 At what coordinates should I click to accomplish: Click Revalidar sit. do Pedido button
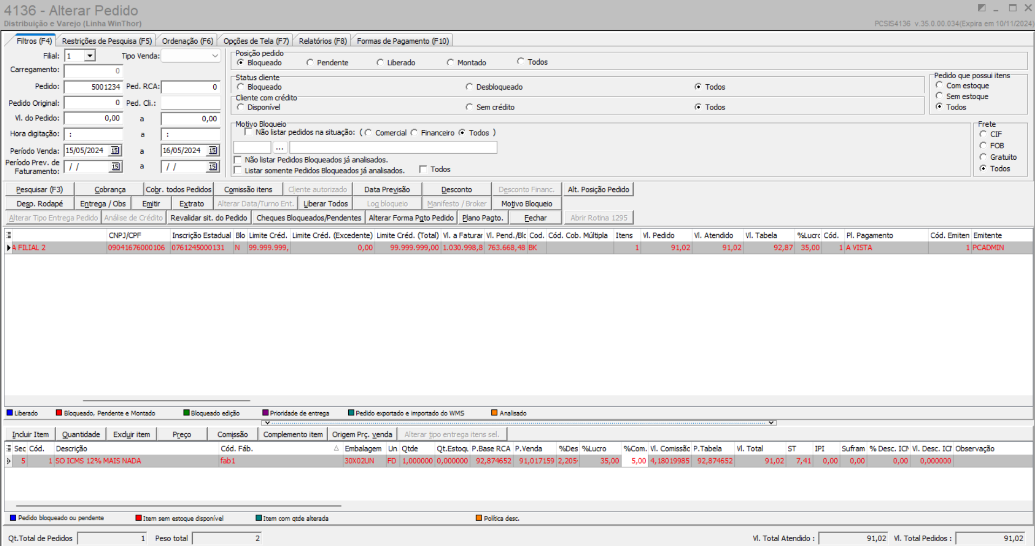[x=209, y=217]
